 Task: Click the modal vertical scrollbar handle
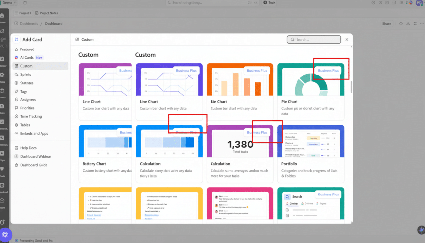351,87
